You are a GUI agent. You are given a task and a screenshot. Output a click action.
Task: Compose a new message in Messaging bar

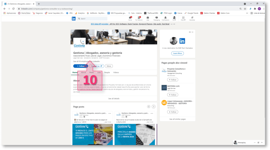click(x=258, y=143)
